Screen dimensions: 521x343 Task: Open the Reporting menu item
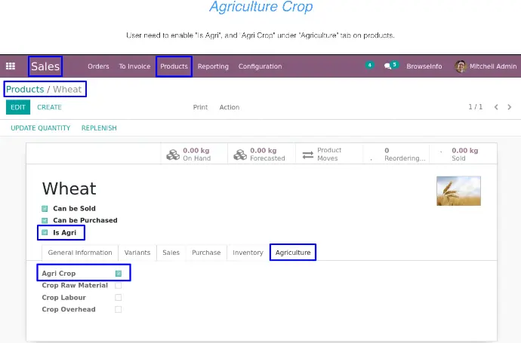(x=213, y=66)
